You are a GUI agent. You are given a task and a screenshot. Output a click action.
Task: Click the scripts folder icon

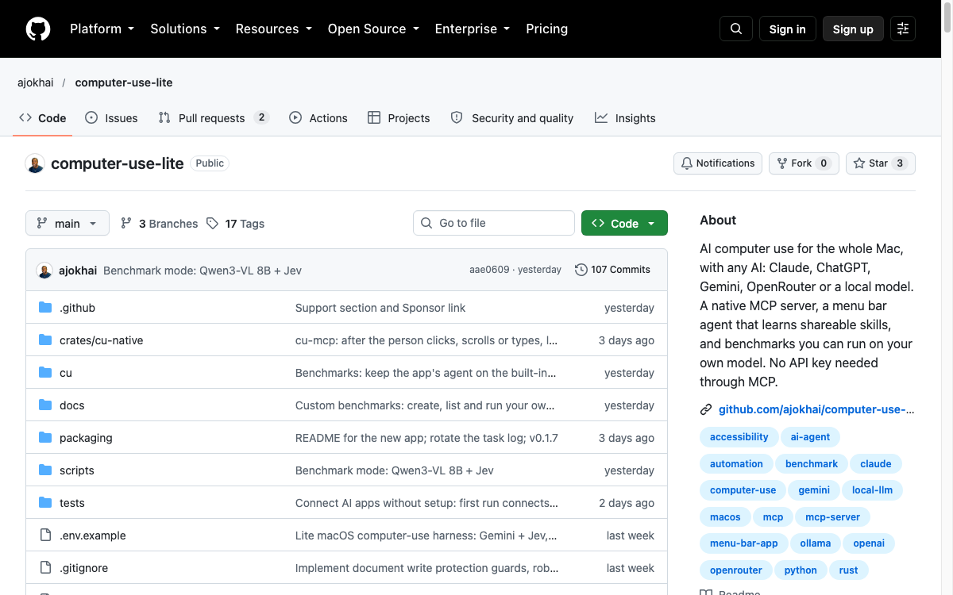point(45,470)
